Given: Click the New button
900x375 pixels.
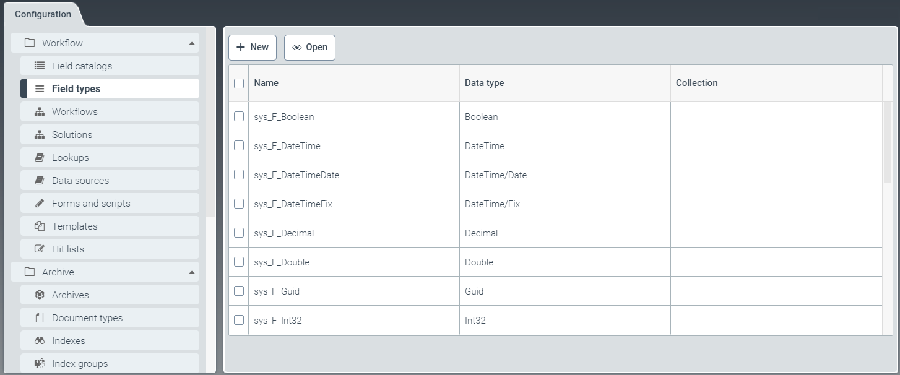Looking at the screenshot, I should (x=253, y=48).
